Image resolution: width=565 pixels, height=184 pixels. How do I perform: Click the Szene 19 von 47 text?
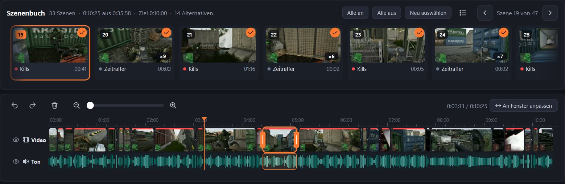(517, 13)
